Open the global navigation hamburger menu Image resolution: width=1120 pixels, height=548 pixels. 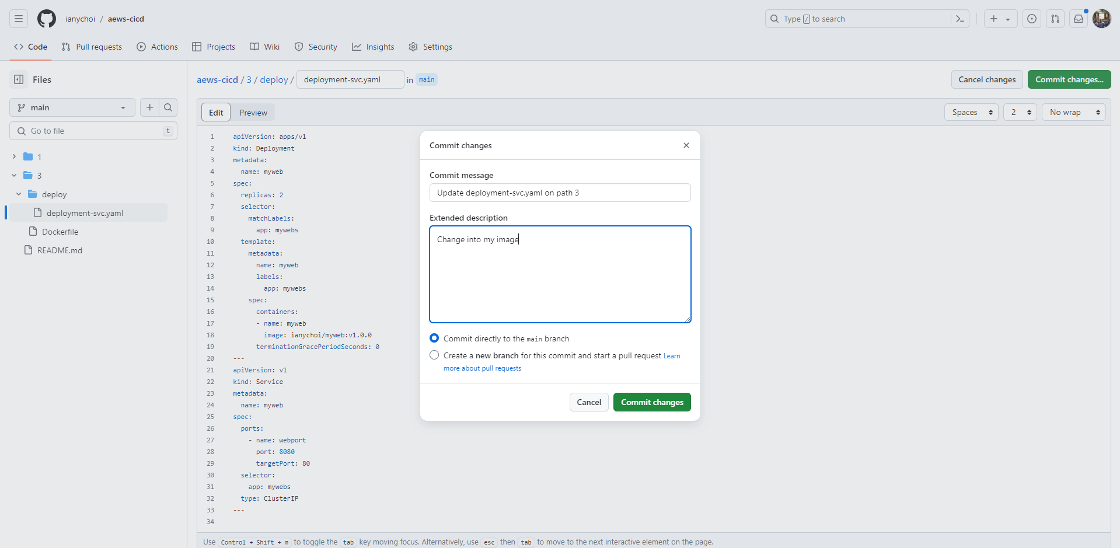point(19,19)
